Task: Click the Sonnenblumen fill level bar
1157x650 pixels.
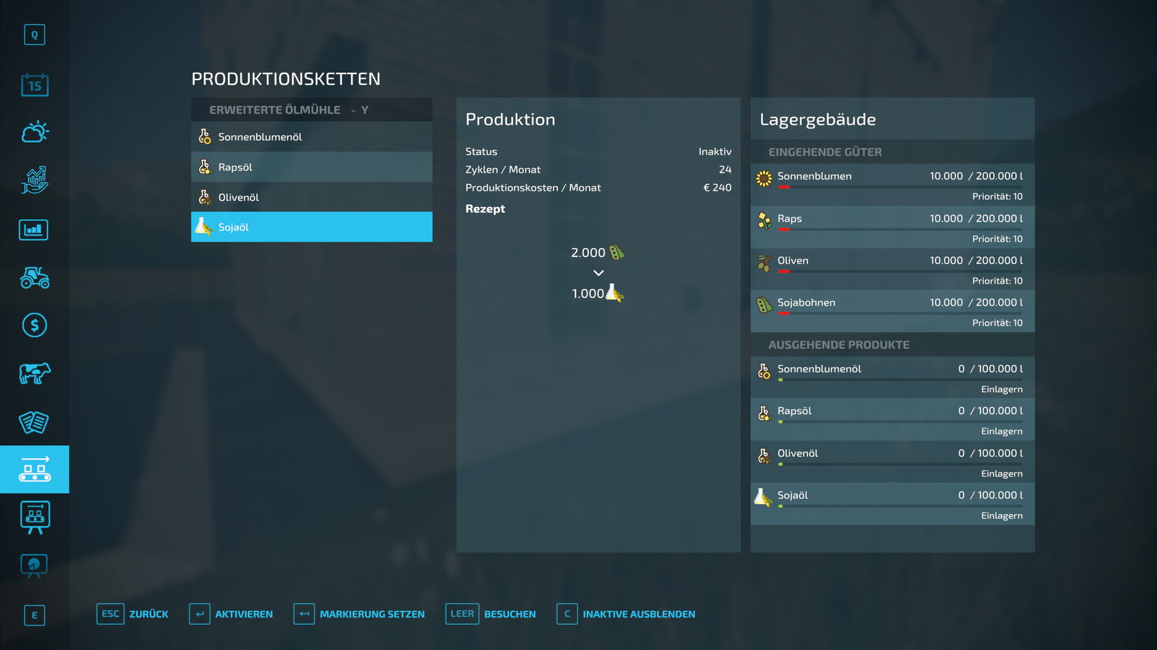Action: (899, 187)
